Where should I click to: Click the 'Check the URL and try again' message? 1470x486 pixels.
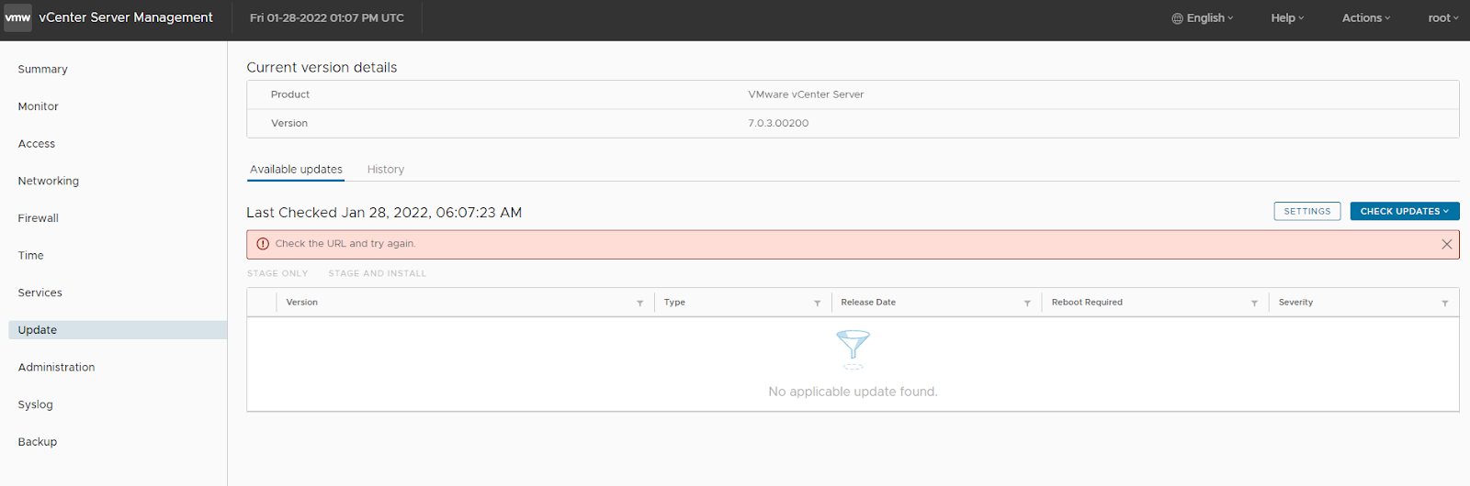coord(345,244)
